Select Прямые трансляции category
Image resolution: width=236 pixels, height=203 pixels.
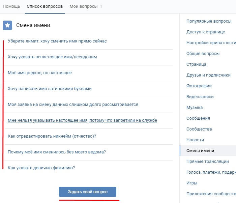pyautogui.click(x=208, y=162)
